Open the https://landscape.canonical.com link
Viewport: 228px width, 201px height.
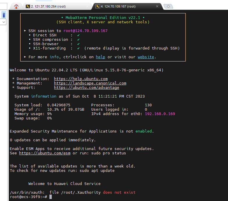[90, 83]
